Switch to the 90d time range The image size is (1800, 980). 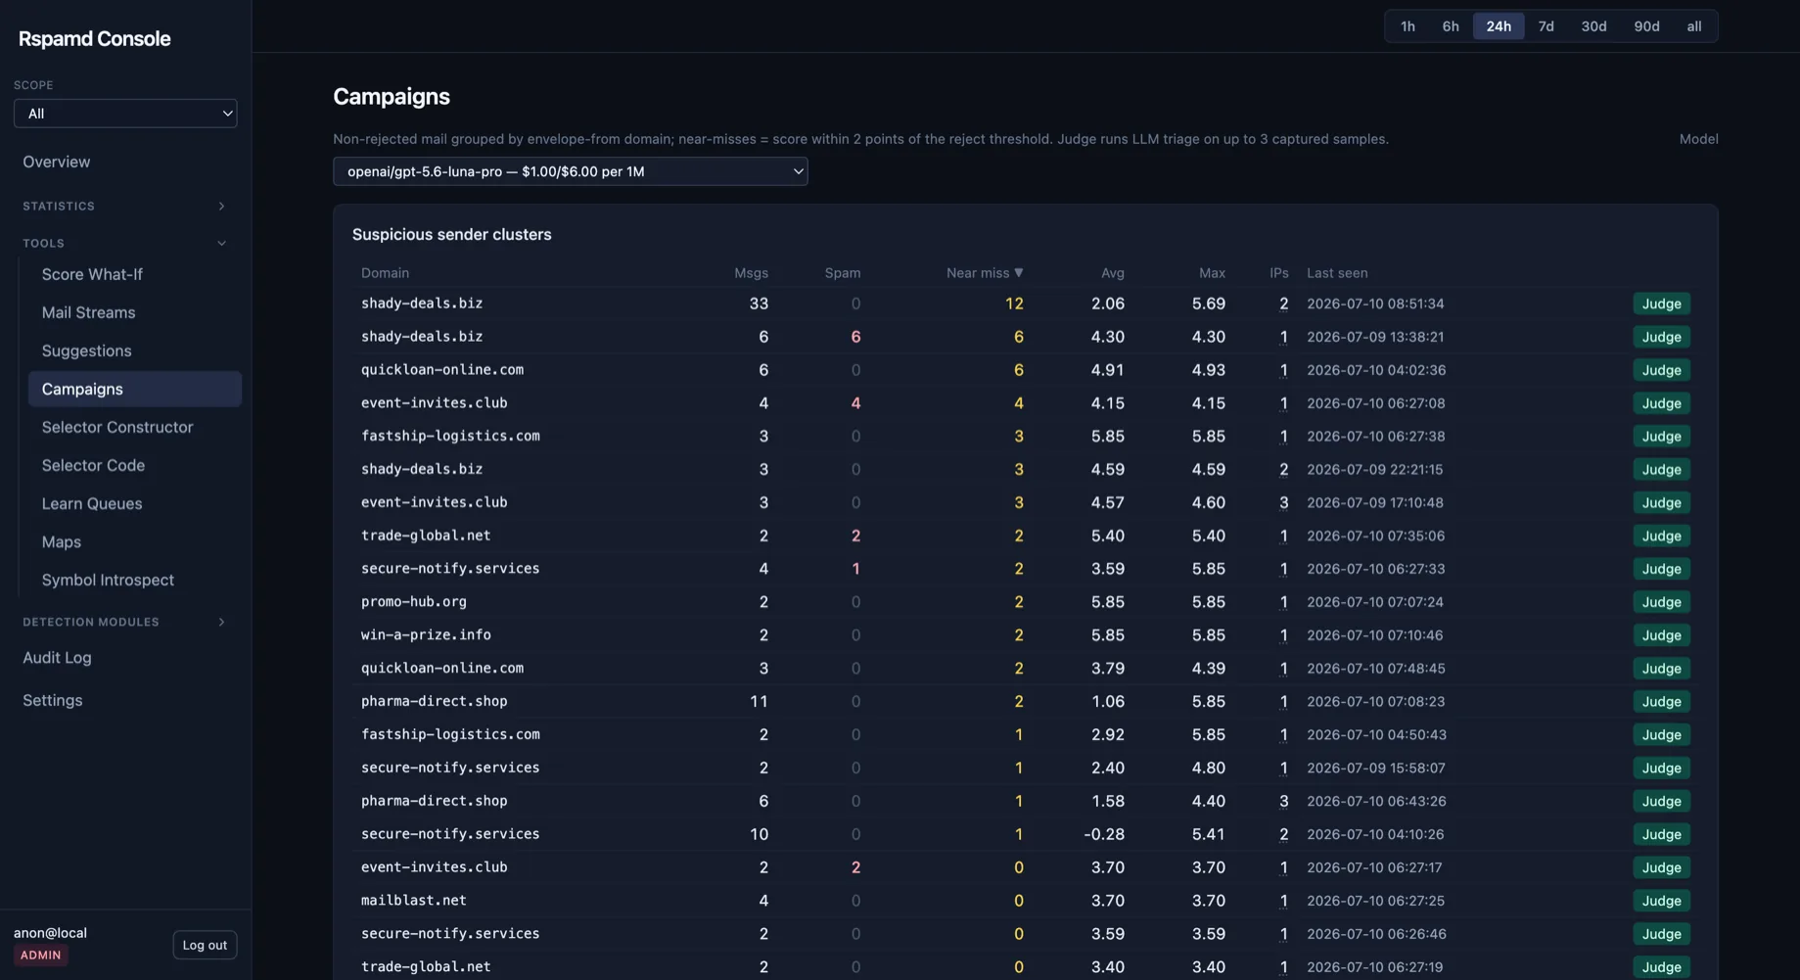click(x=1646, y=26)
